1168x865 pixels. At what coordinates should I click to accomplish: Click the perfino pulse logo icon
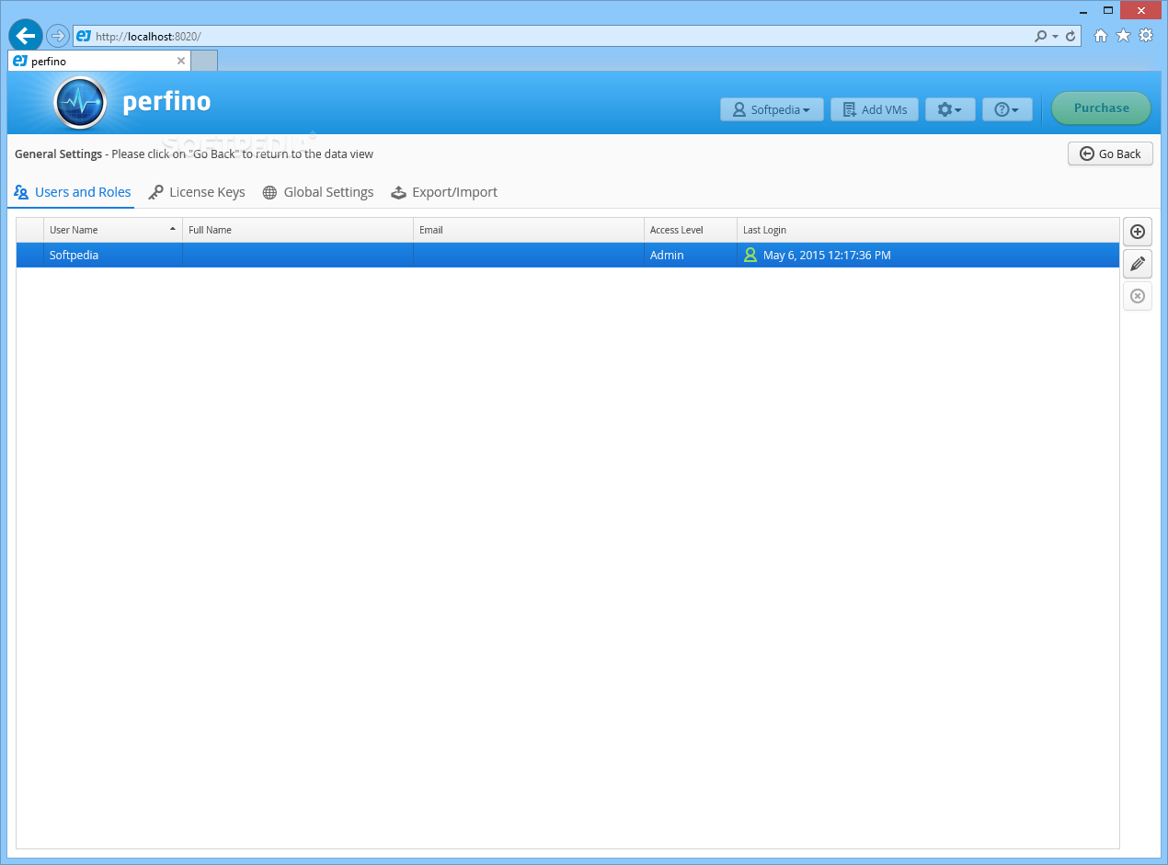(81, 102)
